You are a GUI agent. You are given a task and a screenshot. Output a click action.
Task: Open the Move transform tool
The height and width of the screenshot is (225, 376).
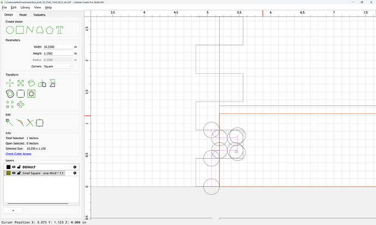(10, 83)
